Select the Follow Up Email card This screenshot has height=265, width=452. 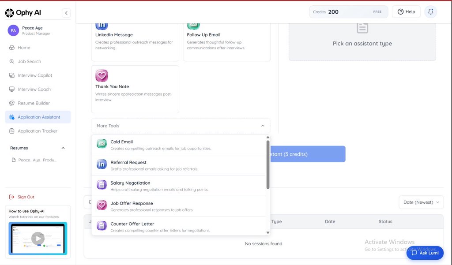226,42
